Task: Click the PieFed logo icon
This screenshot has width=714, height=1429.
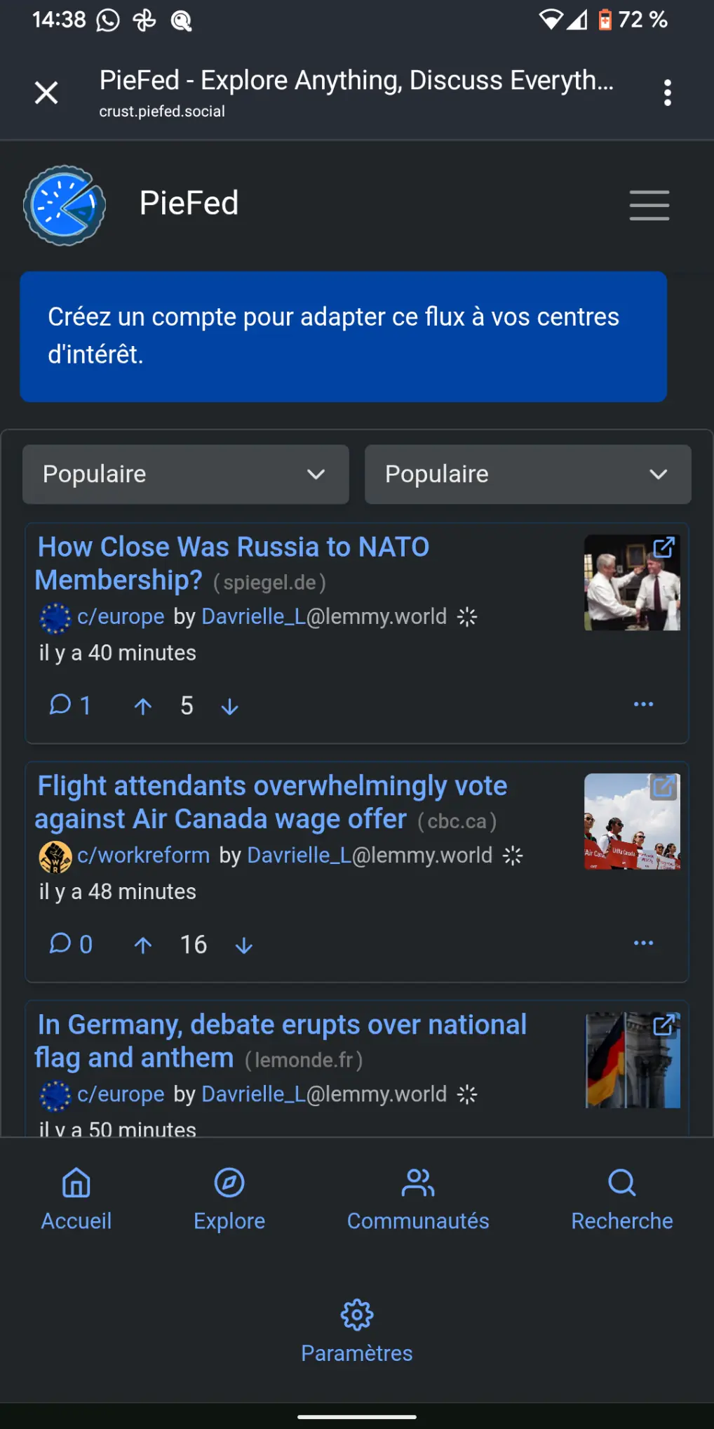Action: 65,205
